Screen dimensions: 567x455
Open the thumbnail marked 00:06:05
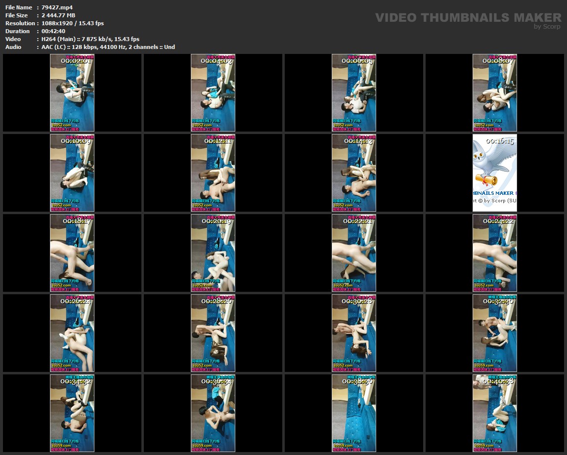354,92
